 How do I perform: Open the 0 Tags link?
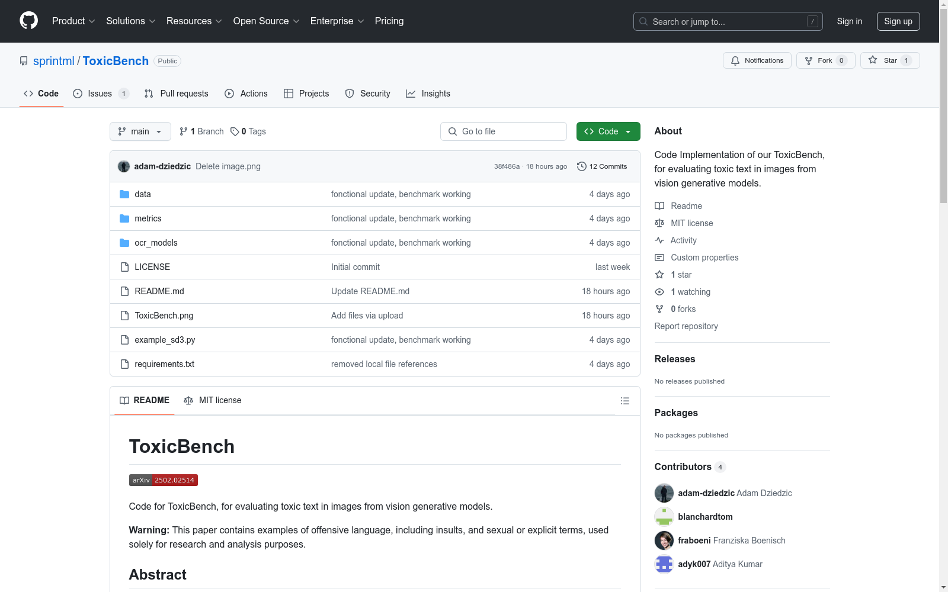pos(248,131)
